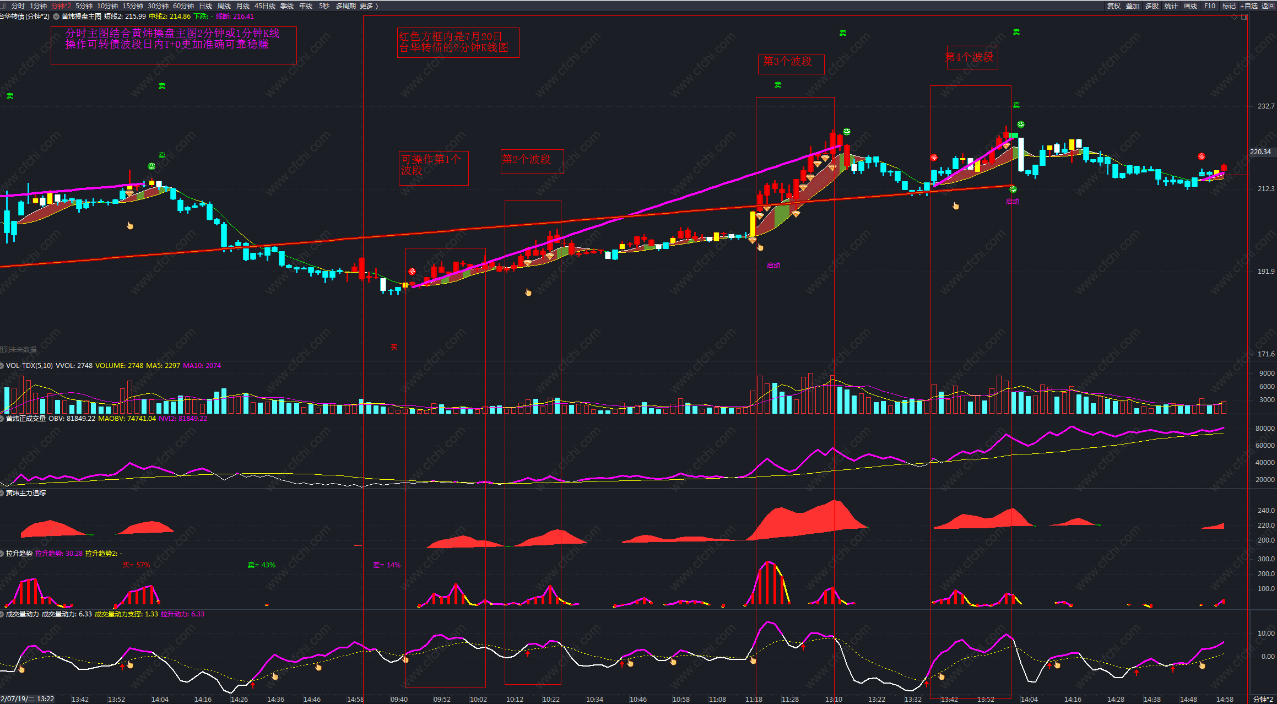Image resolution: width=1277 pixels, height=704 pixels.
Task: Click the 复权 button in top toolbar
Action: [1113, 6]
